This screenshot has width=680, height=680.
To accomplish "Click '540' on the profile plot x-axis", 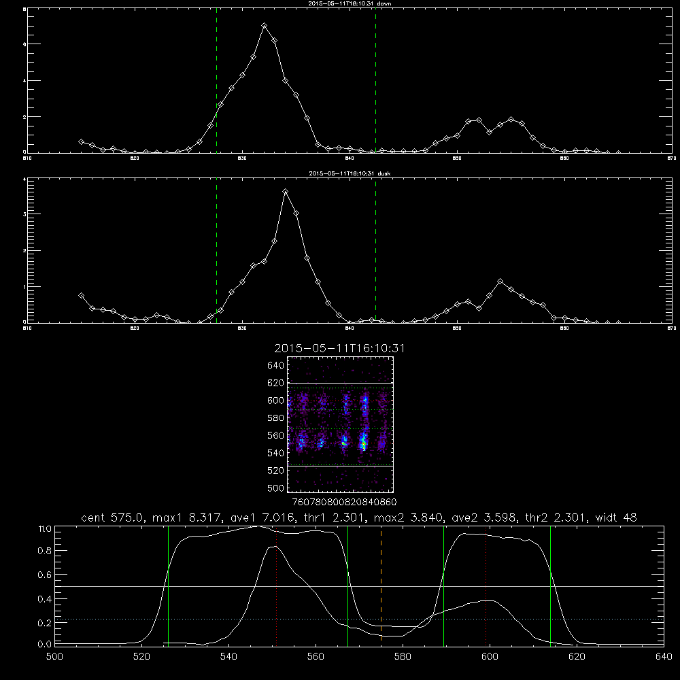I will click(x=228, y=657).
